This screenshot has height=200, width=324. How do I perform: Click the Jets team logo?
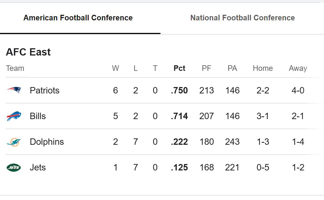[14, 168]
